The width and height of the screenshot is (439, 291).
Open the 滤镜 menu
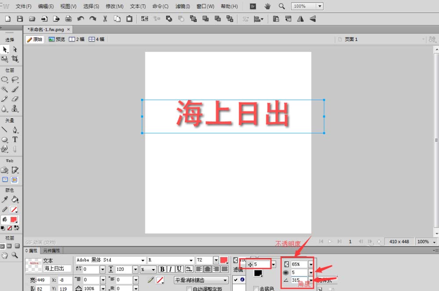[x=182, y=6]
